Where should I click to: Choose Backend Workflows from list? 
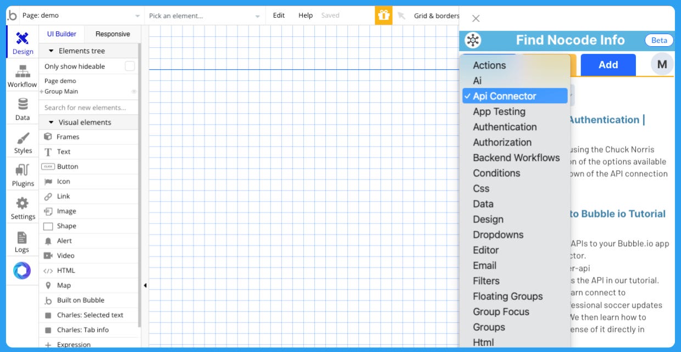tap(515, 158)
